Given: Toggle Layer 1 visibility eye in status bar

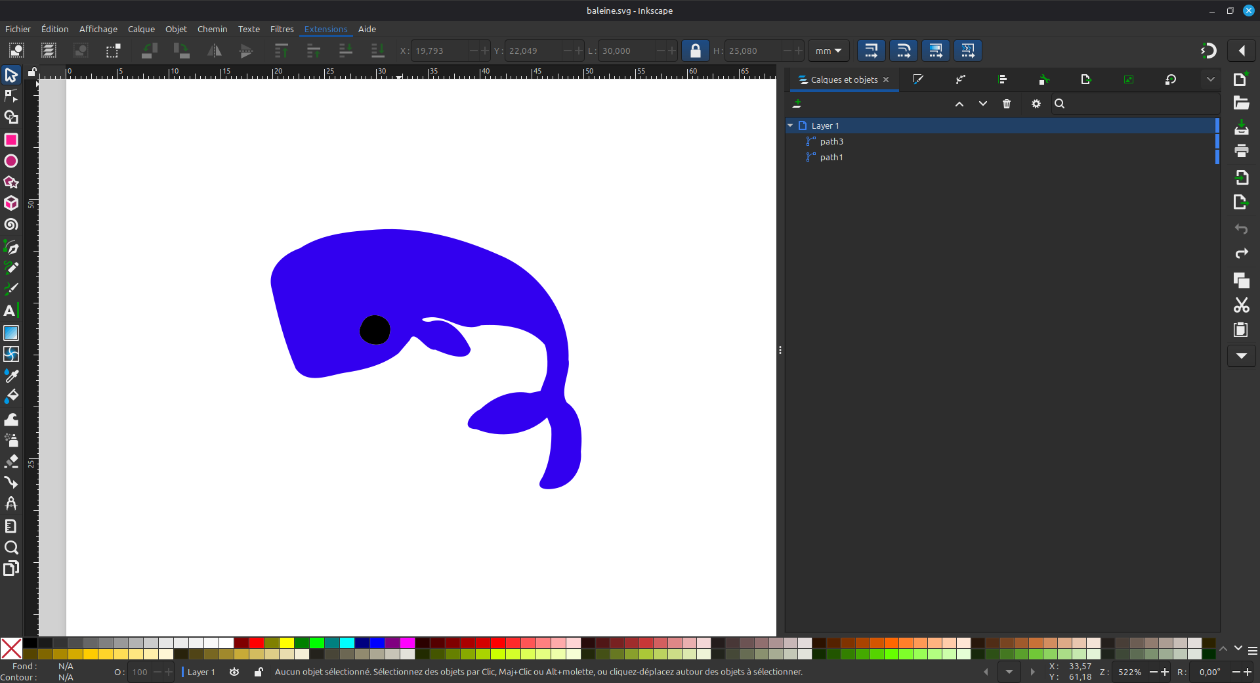Looking at the screenshot, I should pos(234,672).
